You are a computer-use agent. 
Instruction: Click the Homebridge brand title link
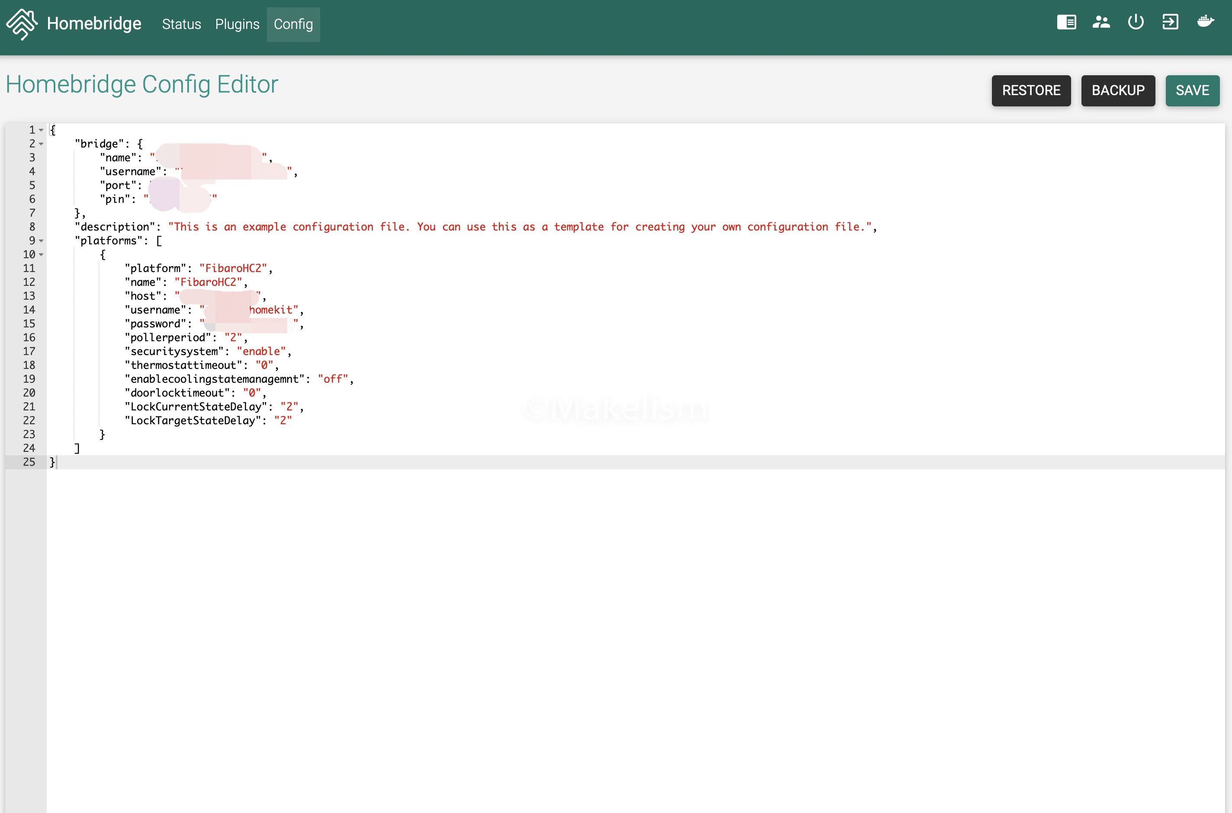tap(94, 24)
